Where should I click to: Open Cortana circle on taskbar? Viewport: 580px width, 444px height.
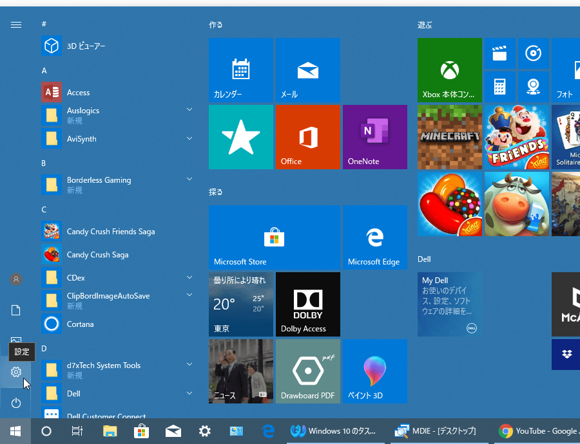tap(46, 431)
